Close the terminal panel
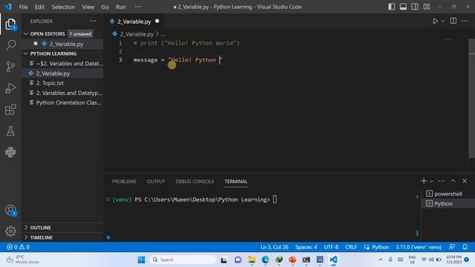The image size is (475, 267). click(465, 181)
